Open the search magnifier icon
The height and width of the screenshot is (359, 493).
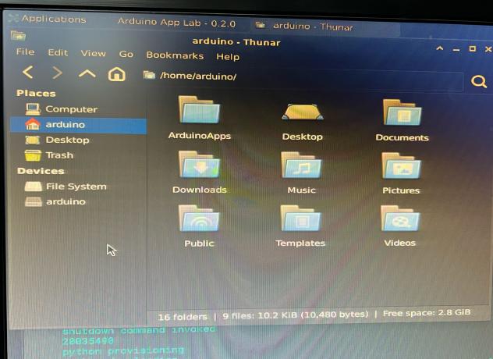(x=477, y=81)
